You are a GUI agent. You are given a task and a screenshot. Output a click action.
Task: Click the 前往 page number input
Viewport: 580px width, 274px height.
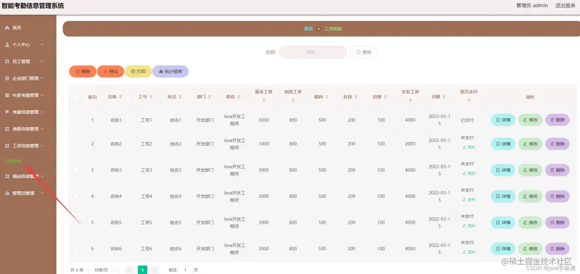point(185,270)
